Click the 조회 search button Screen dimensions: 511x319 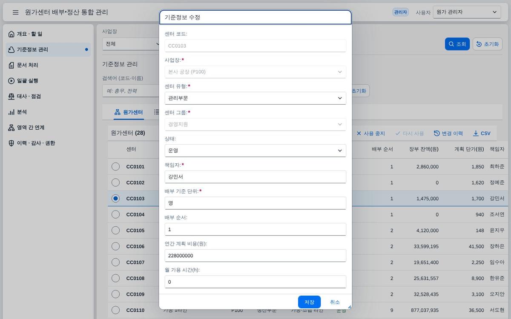coord(457,44)
